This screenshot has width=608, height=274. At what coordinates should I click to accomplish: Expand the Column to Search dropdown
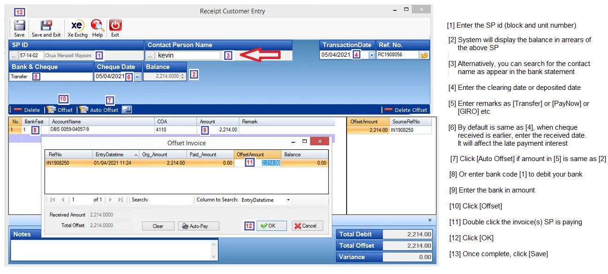288,200
